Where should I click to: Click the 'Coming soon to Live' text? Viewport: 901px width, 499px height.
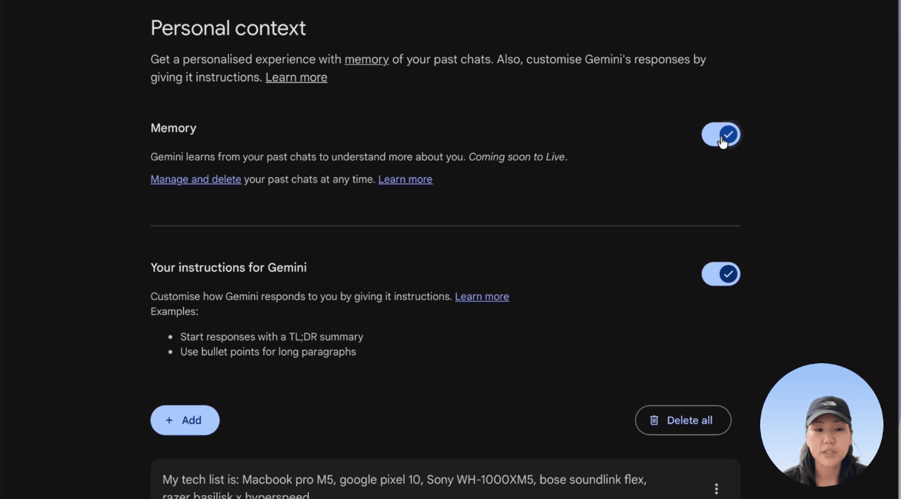coord(517,157)
